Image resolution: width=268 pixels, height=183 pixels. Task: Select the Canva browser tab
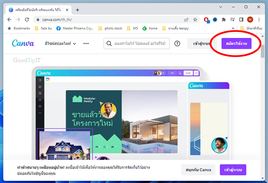pyautogui.click(x=38, y=10)
